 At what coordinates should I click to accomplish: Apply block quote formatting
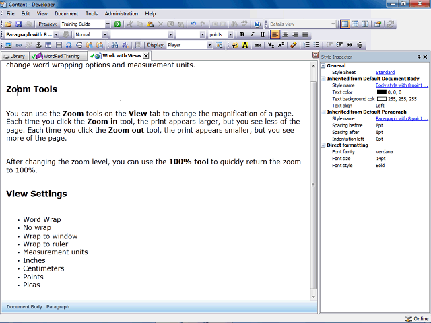click(x=350, y=45)
